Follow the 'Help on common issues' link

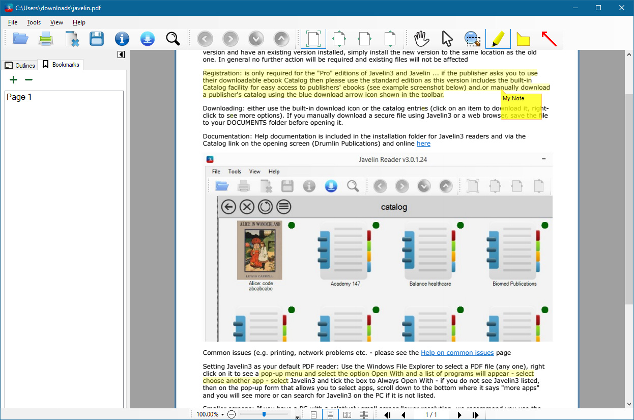(457, 352)
